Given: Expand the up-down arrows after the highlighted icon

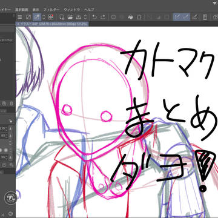Looking at the screenshot, I should pyautogui.click(x=44, y=17).
